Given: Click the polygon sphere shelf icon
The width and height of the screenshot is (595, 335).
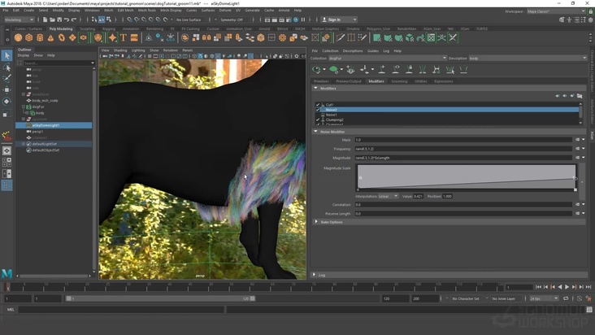Looking at the screenshot, I should tap(19, 37).
